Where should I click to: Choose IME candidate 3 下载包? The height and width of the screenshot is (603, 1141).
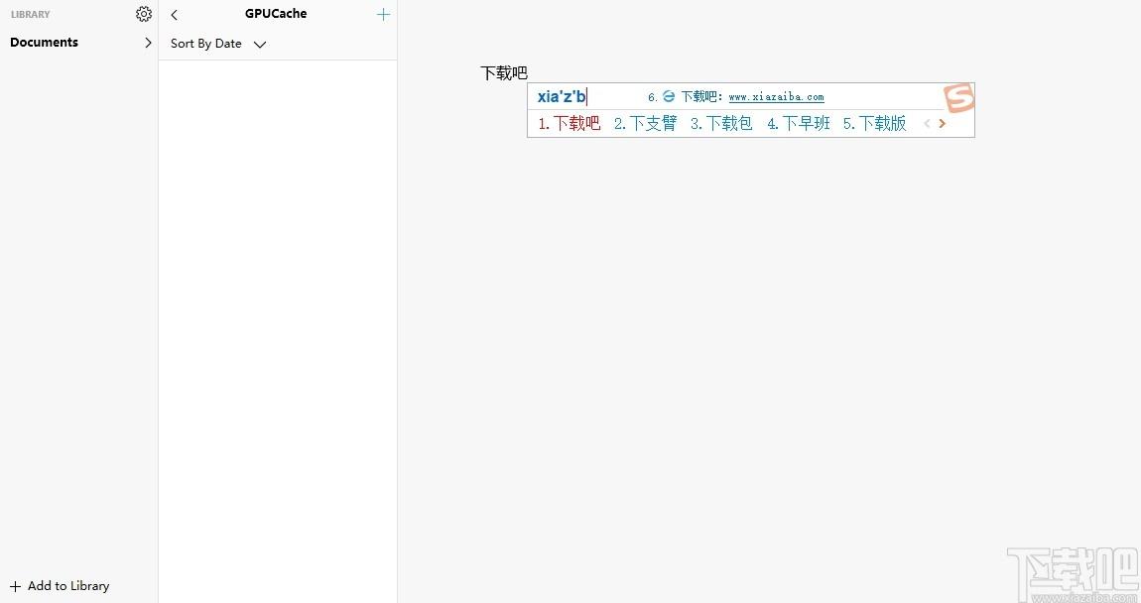(721, 124)
